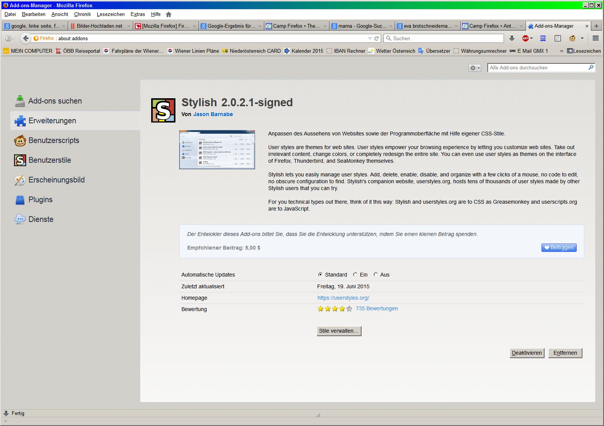This screenshot has width=604, height=426.
Task: Open the Hilfe menu
Action: click(156, 14)
